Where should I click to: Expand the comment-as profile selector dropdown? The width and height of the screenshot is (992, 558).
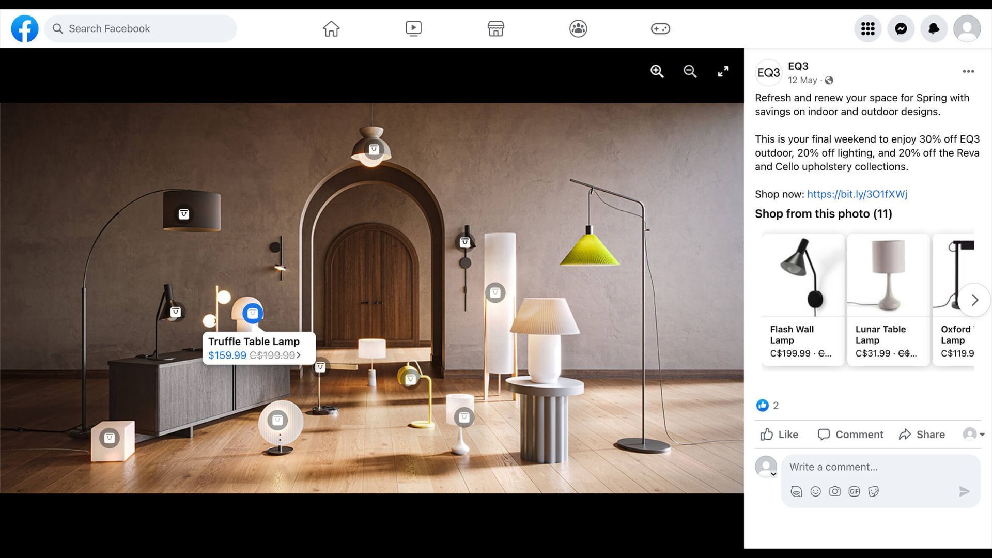coord(974,434)
